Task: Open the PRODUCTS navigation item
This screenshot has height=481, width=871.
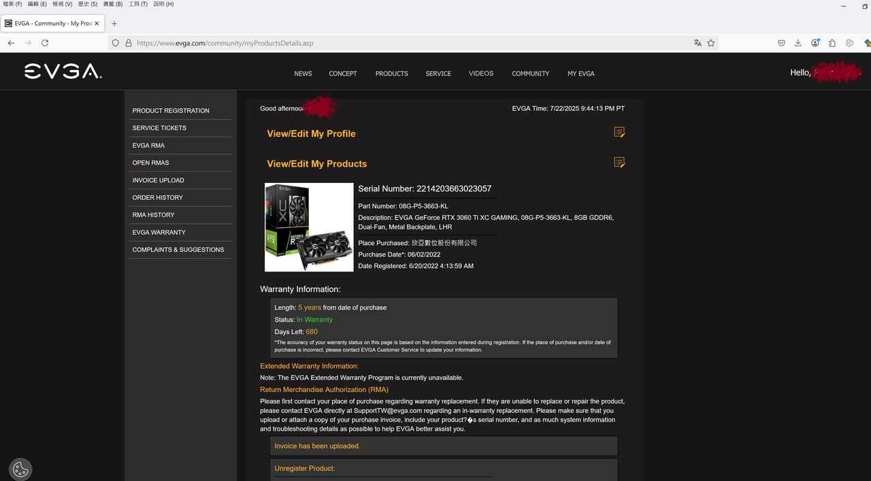Action: [392, 73]
